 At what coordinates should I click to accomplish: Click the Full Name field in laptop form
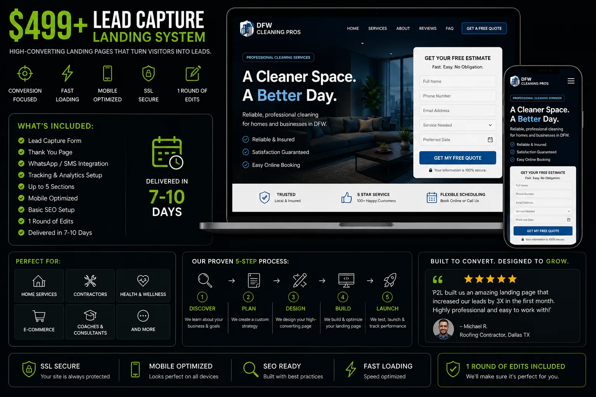coord(457,81)
